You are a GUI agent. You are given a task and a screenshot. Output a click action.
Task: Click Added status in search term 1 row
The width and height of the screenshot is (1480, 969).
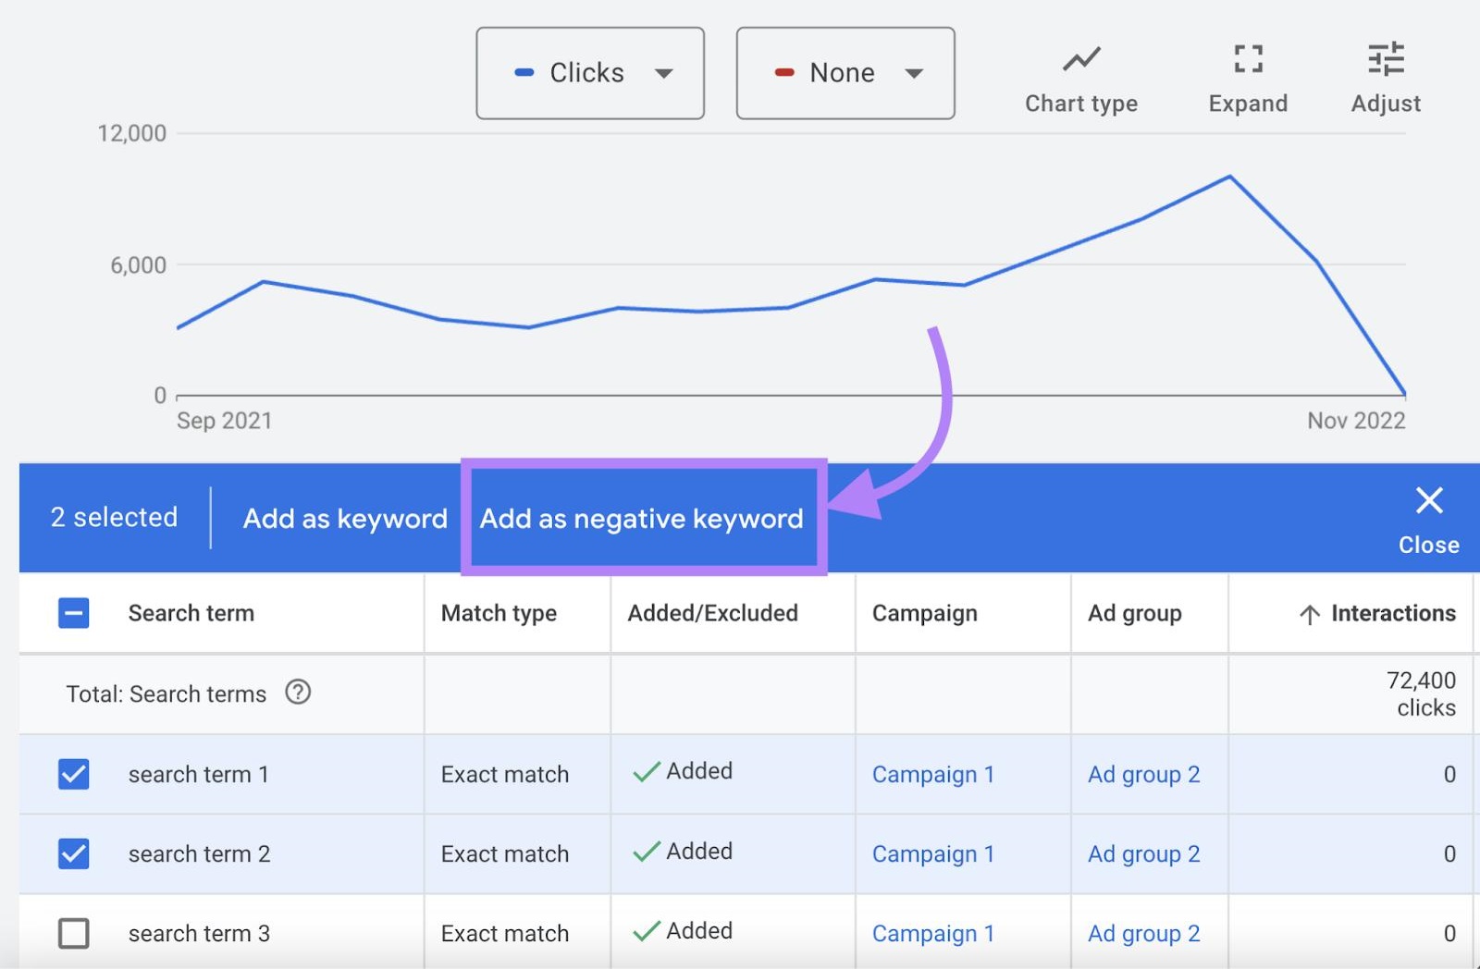(x=683, y=771)
